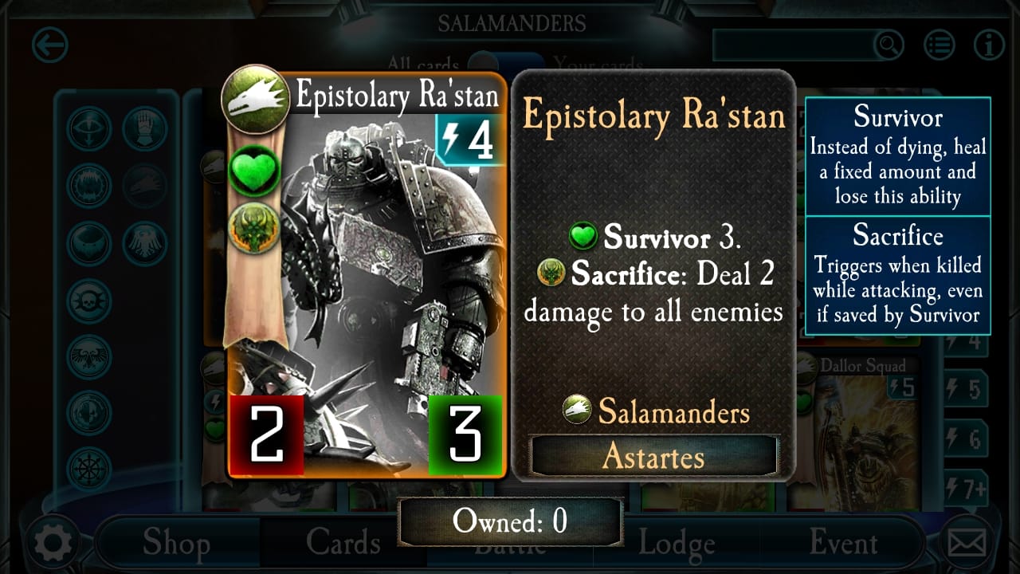Select the Iron Hands gauntlet faction filter
1020x574 pixels.
pos(145,128)
